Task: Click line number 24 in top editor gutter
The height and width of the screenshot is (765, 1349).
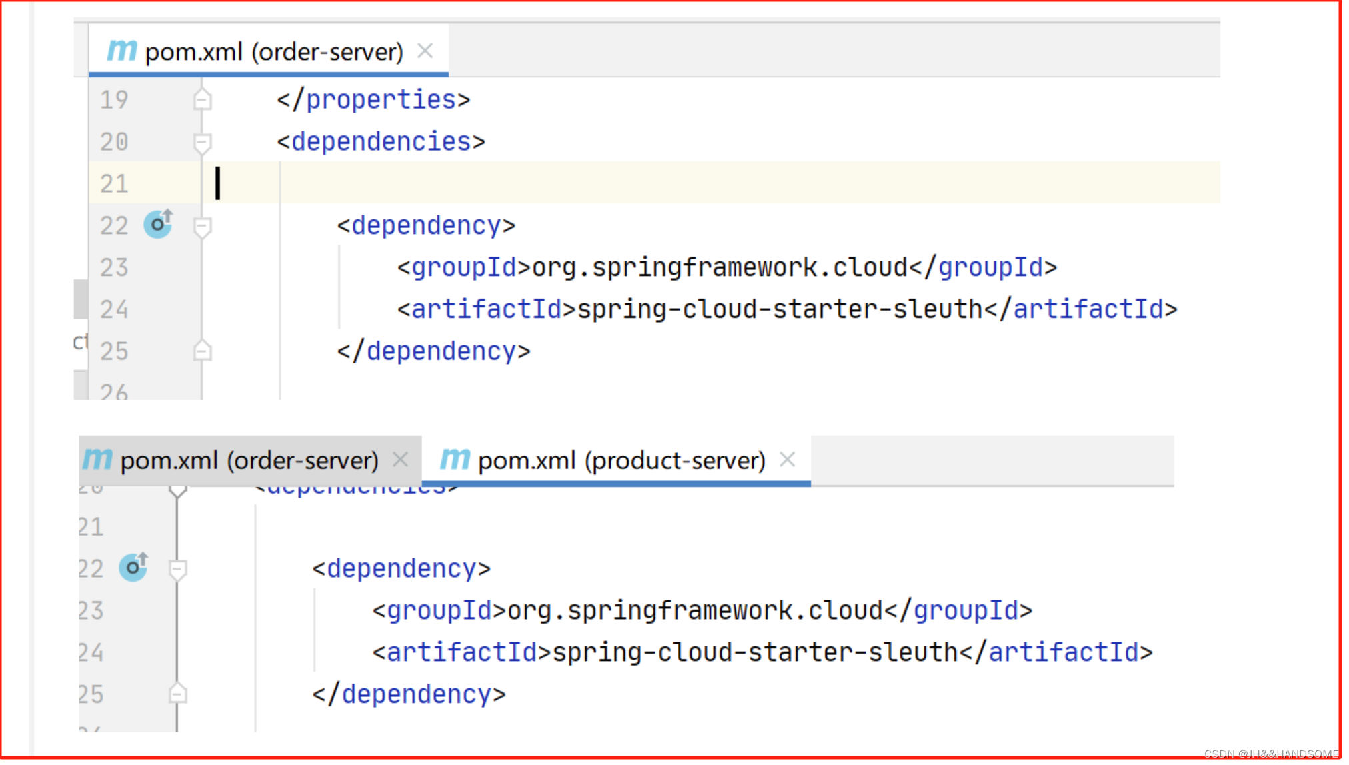Action: (x=114, y=310)
